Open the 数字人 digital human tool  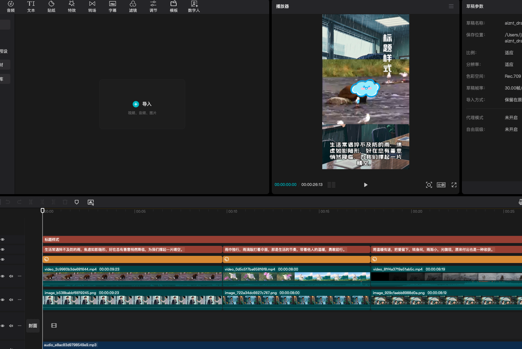click(194, 6)
